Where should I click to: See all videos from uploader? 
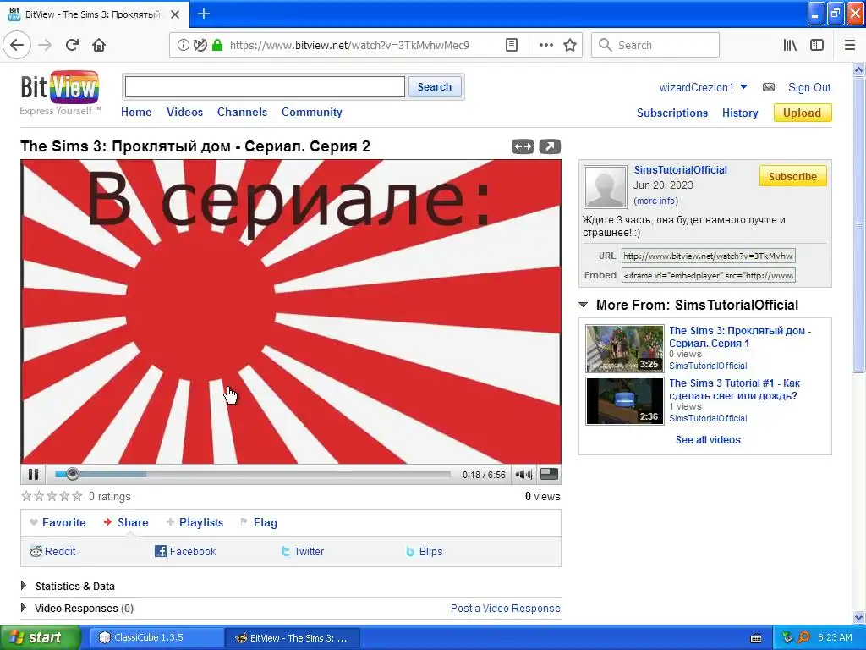tap(708, 439)
